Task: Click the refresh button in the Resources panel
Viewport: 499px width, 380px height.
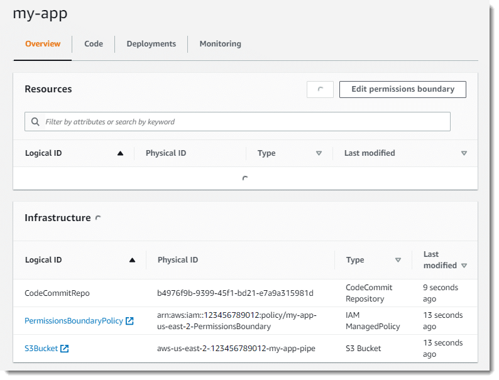Action: (320, 89)
